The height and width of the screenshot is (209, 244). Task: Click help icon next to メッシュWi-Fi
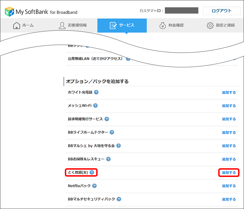(x=96, y=106)
